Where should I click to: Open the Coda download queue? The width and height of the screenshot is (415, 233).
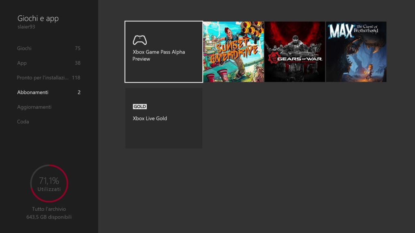click(23, 122)
